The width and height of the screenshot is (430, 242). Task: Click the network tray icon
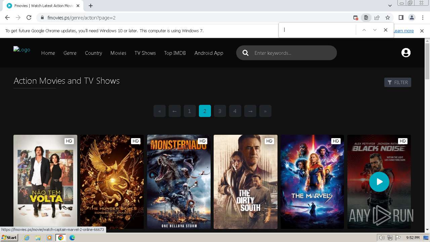390,238
